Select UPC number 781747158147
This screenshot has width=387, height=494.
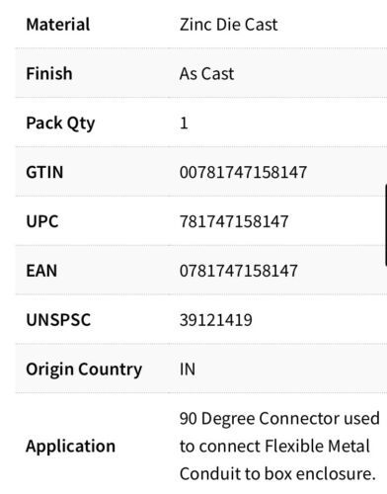coord(234,221)
